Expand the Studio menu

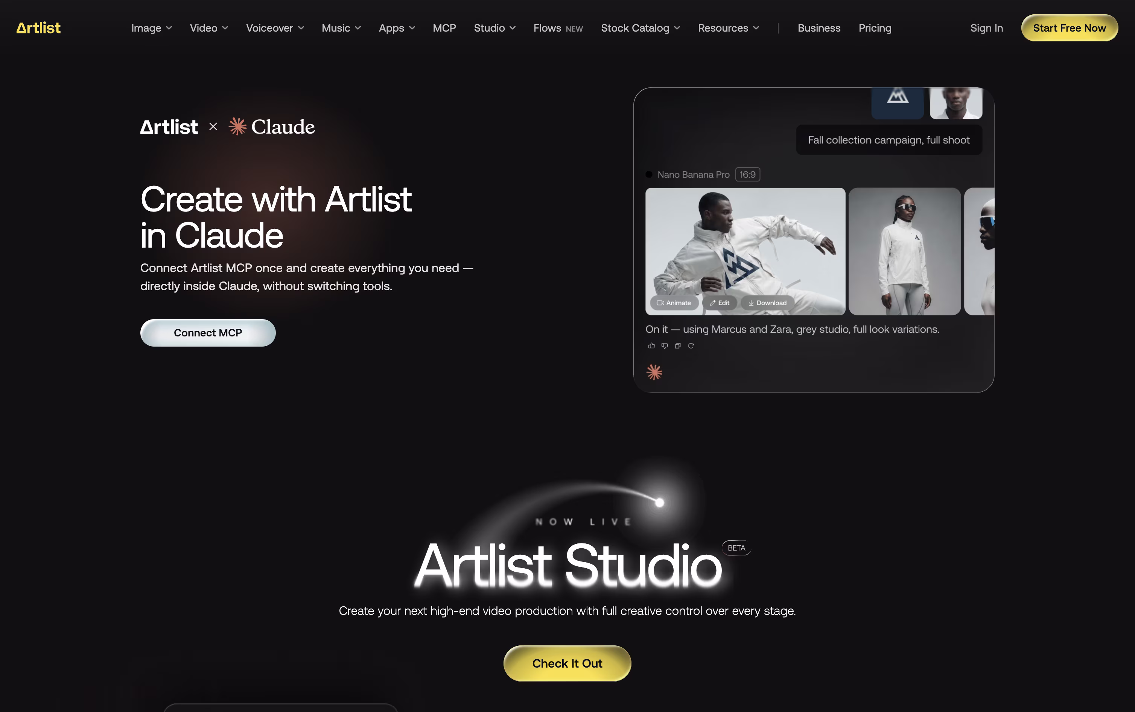click(495, 28)
